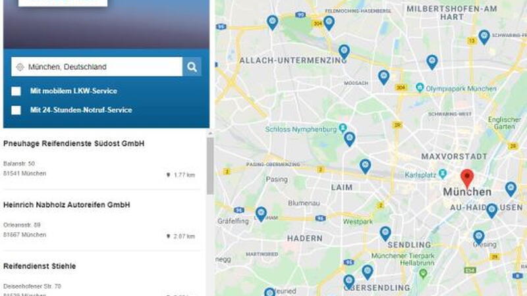
Task: Select dealer marker north of Laim
Action: pos(365,166)
